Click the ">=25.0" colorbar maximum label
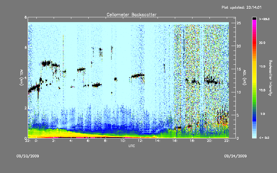The height and width of the screenshot is (173, 277). click(264, 19)
